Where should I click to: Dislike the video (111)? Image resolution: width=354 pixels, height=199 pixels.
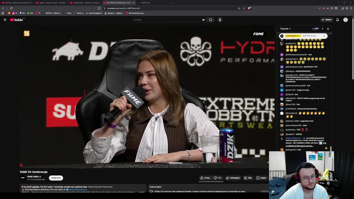click(x=218, y=178)
